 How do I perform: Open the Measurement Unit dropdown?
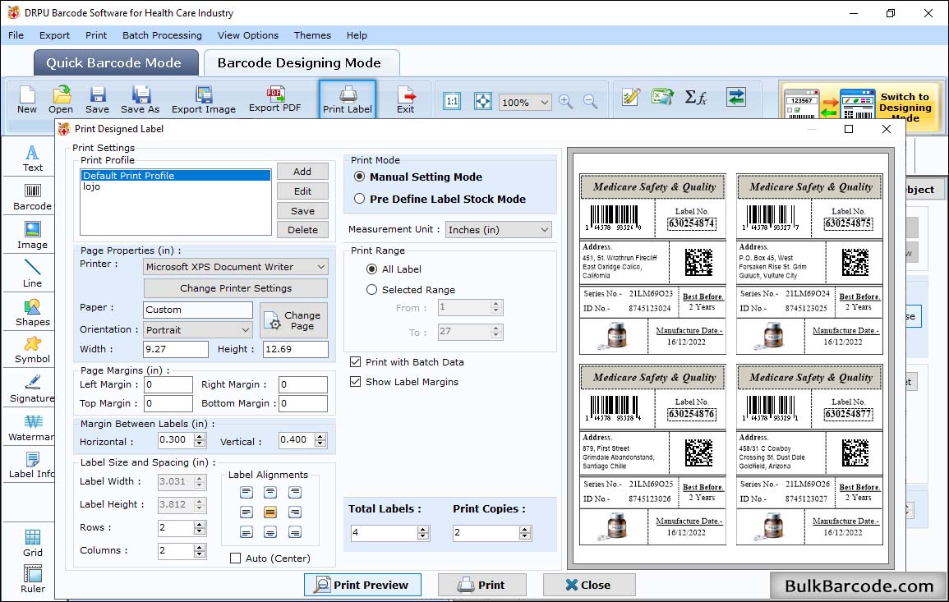coord(498,230)
